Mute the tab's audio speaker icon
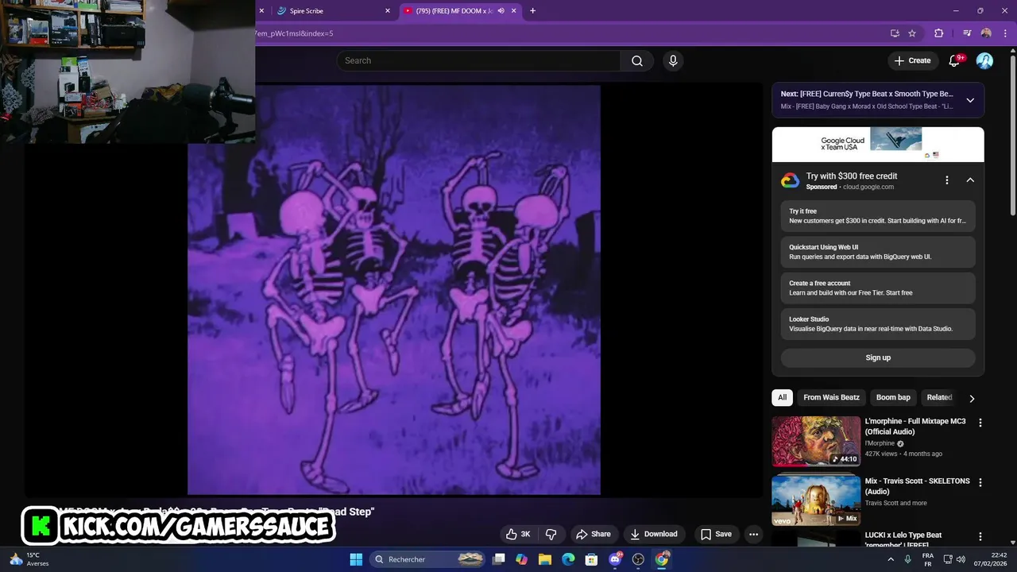 click(x=501, y=11)
